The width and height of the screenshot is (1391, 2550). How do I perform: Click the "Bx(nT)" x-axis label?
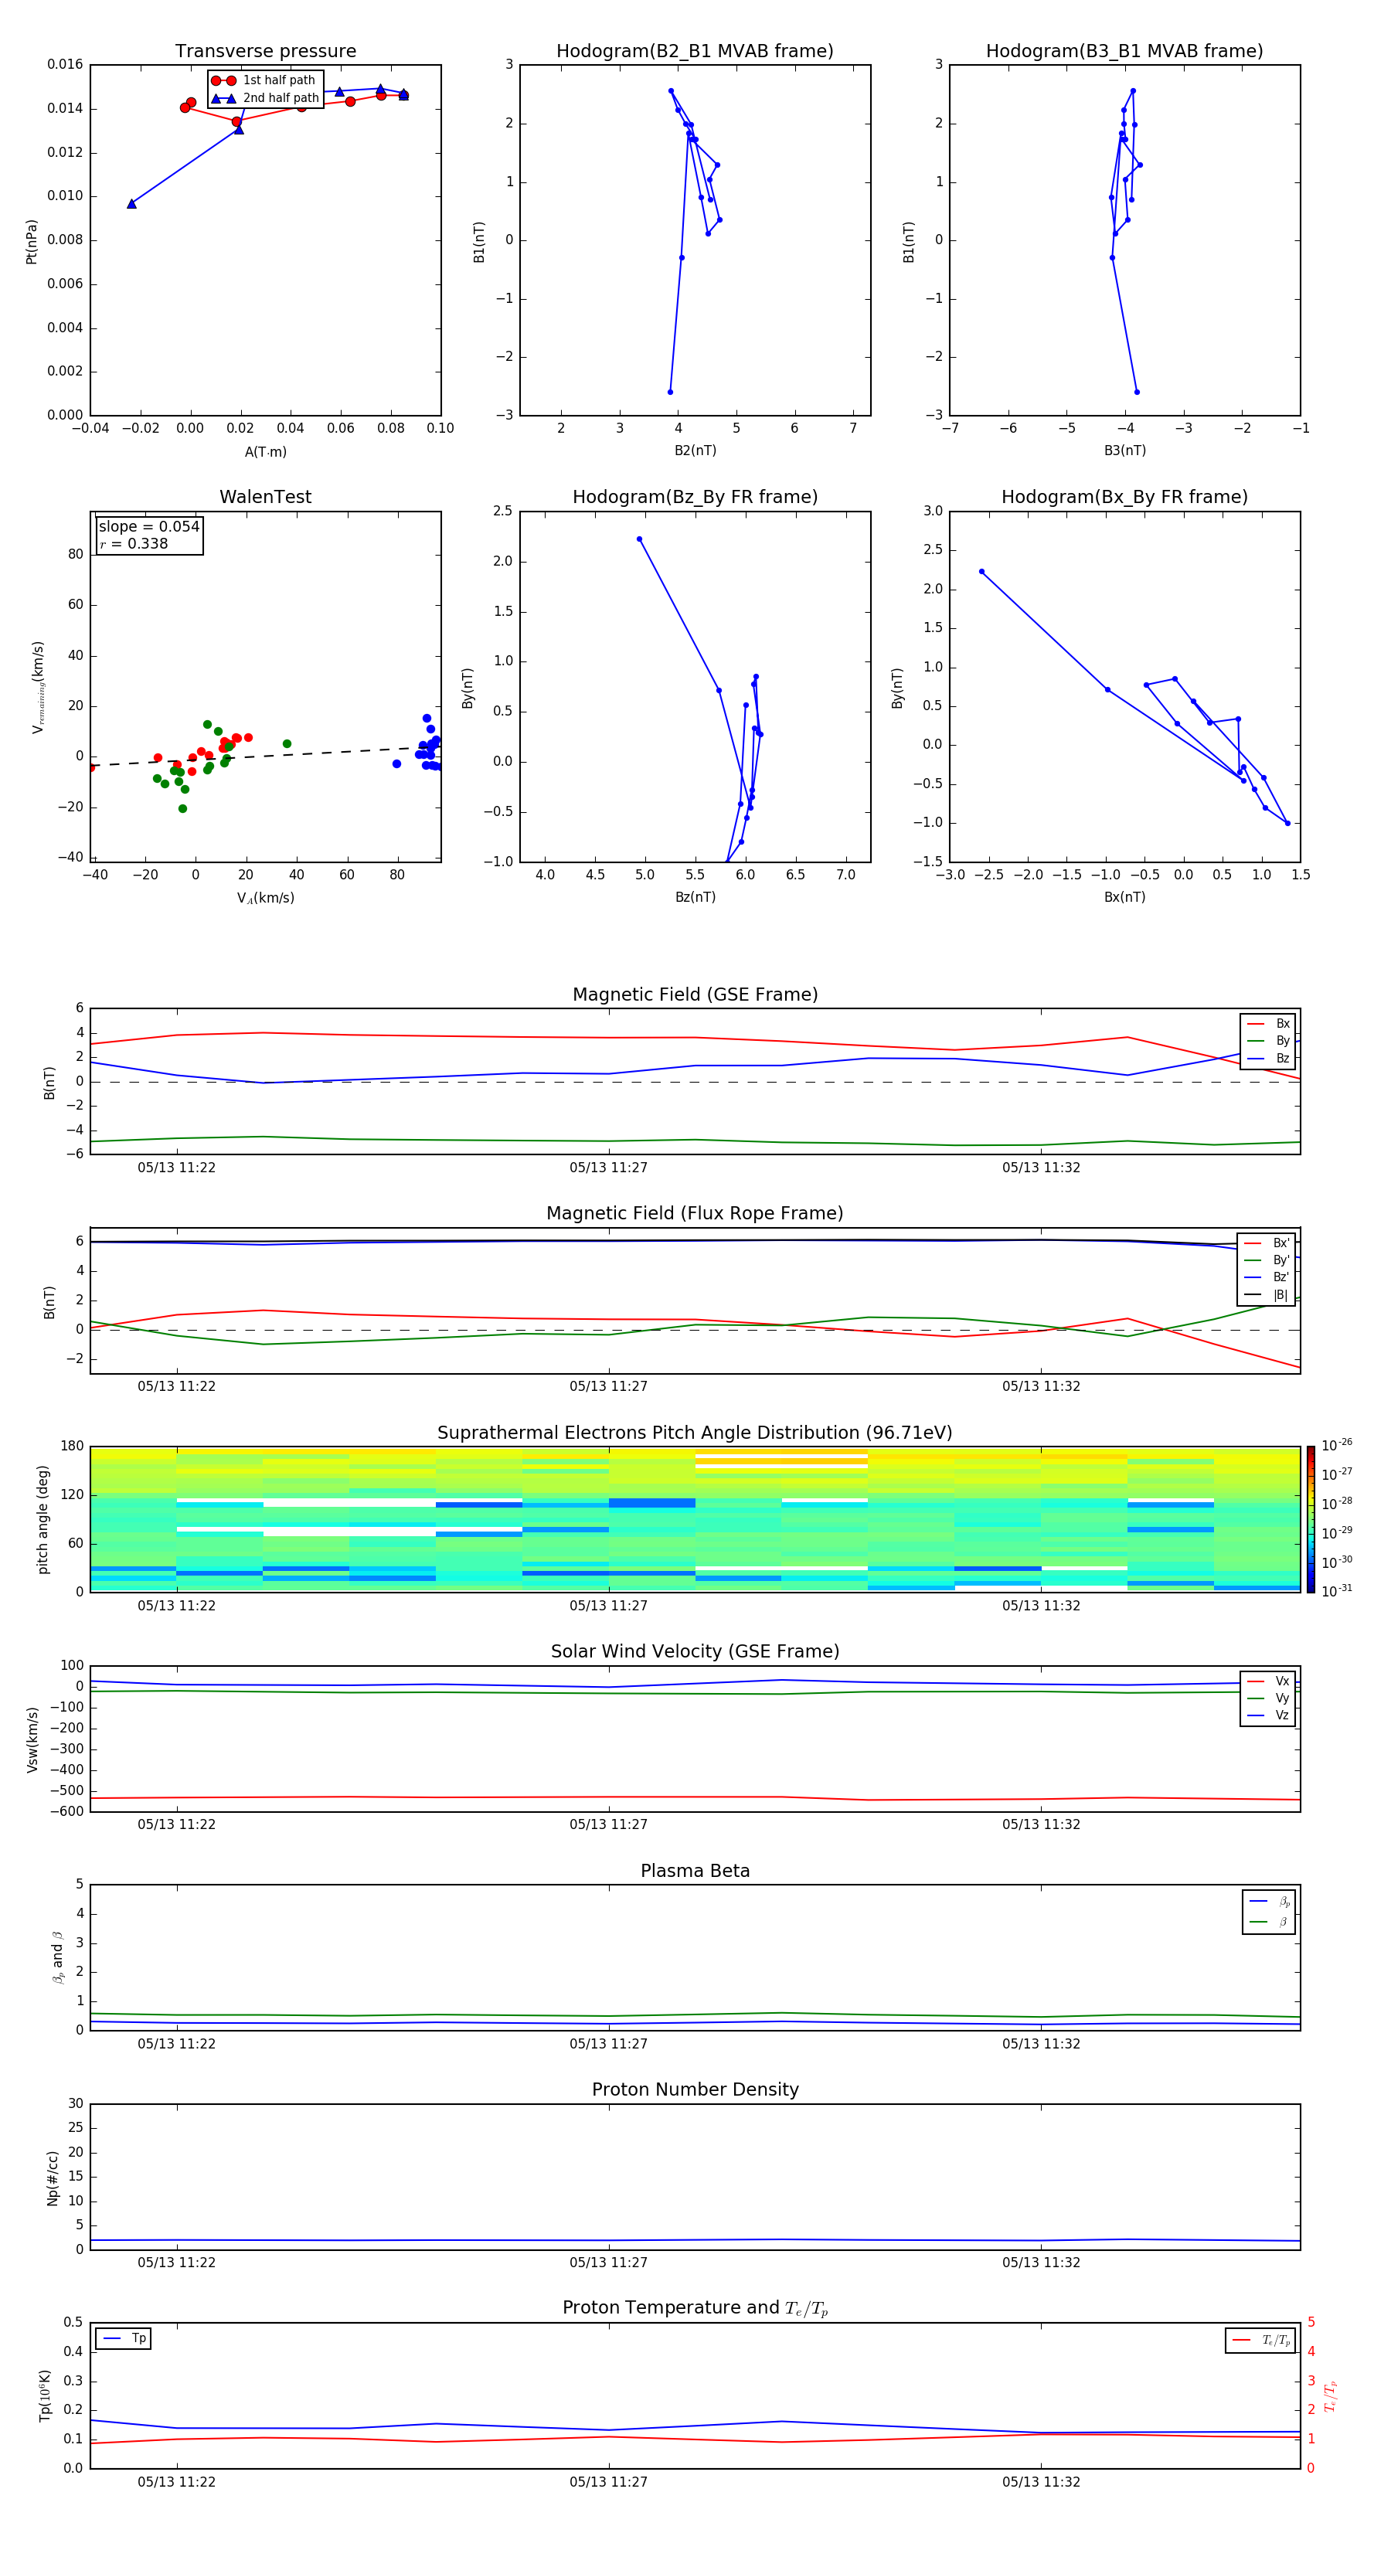point(1124,897)
